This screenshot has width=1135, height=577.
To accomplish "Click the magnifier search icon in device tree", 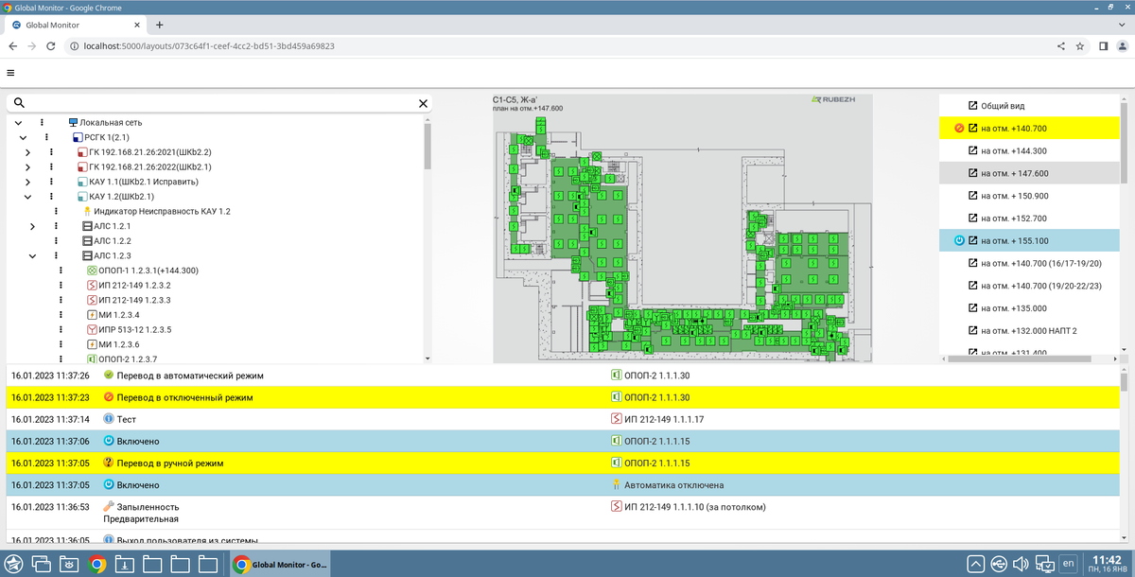I will [x=19, y=103].
